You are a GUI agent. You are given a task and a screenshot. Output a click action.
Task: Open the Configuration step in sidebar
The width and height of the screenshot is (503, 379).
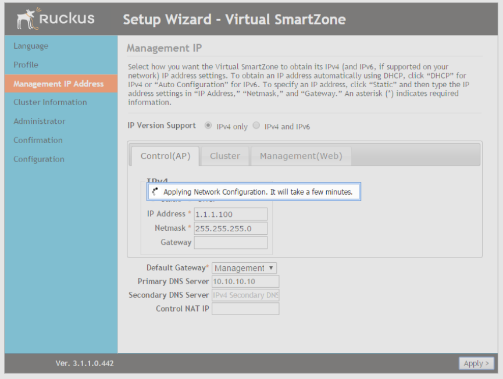click(39, 159)
